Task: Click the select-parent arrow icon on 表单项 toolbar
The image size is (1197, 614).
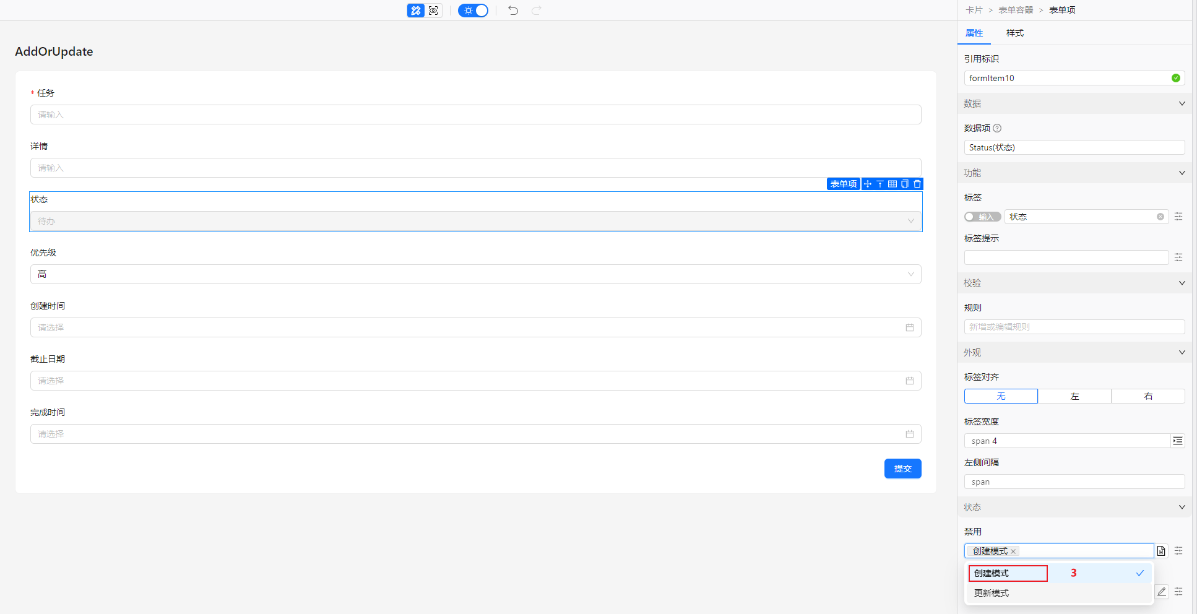Action: coord(880,184)
